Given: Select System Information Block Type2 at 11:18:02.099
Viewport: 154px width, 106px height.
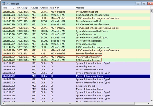Looking at the screenshot, I should (76, 83).
